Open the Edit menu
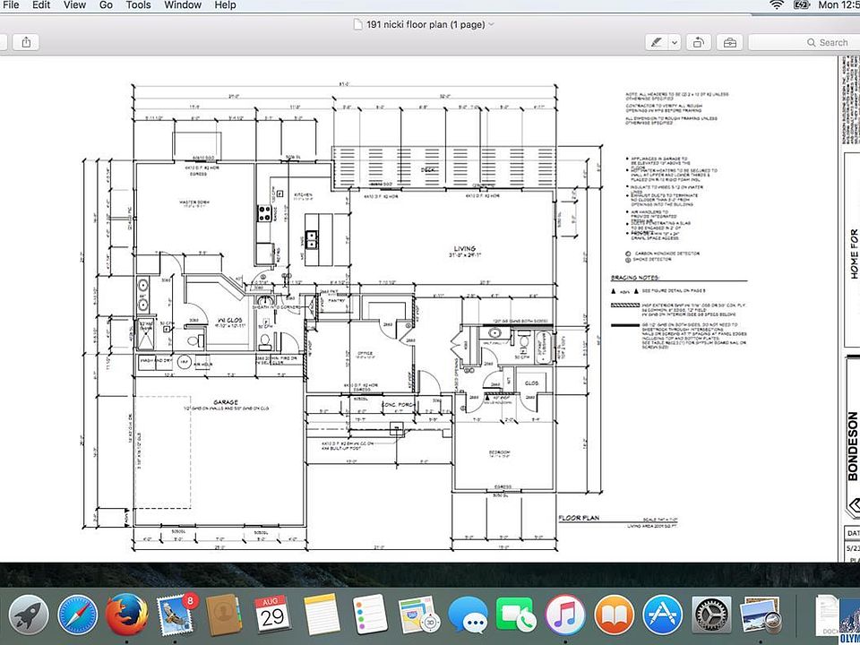Screen dimensions: 860x645 pos(41,5)
